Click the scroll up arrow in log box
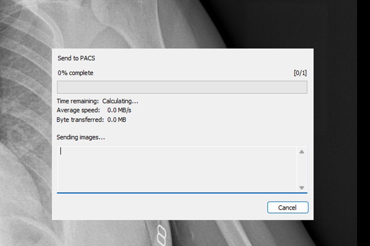Screen dimensions: 370x246 point(301,152)
